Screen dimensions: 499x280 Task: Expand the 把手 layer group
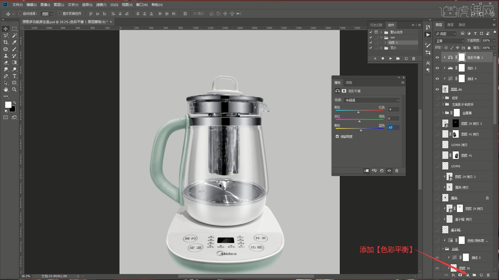pos(443,98)
